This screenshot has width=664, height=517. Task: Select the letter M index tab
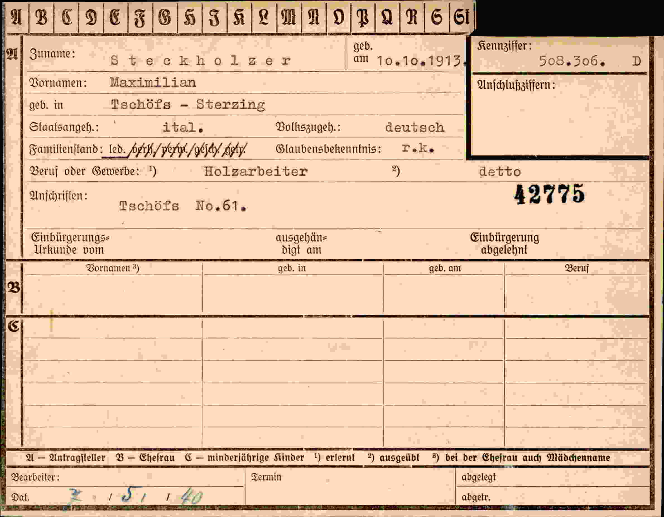pyautogui.click(x=289, y=17)
